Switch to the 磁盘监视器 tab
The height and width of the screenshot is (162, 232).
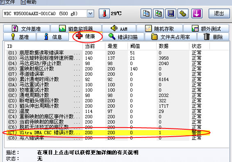76,29
